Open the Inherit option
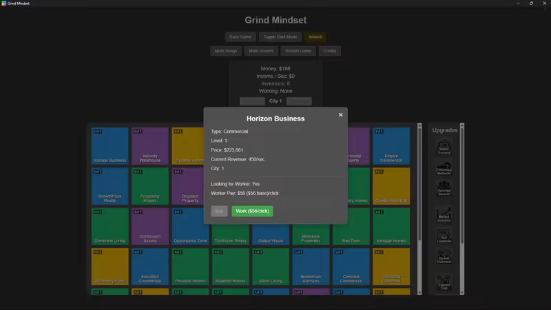This screenshot has width=551, height=310. (x=315, y=37)
